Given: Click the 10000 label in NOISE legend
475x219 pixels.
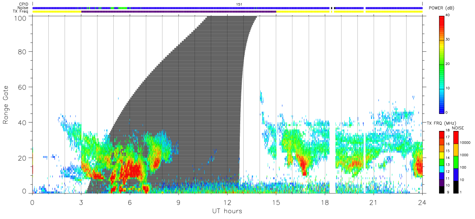Looking at the screenshot, I should click(x=465, y=143).
